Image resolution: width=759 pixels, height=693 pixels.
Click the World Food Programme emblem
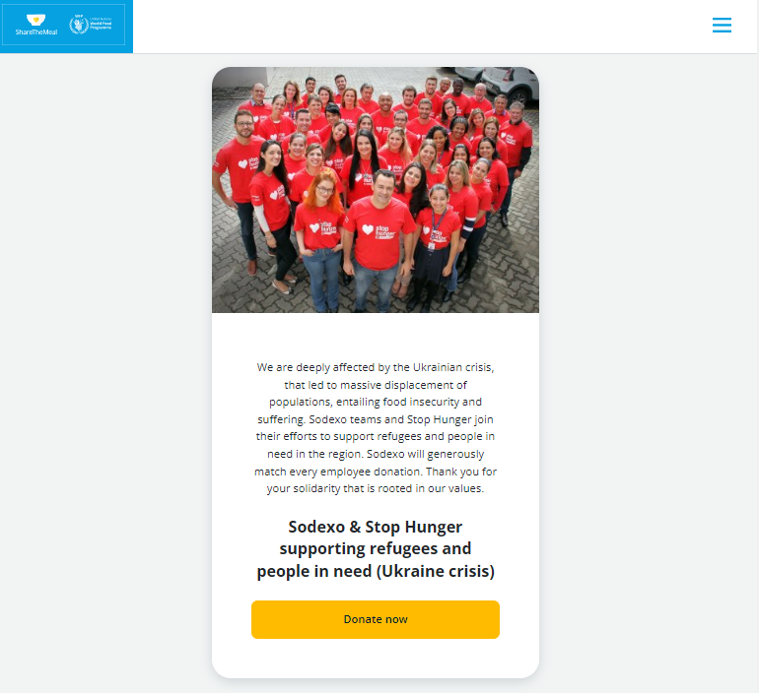click(79, 25)
